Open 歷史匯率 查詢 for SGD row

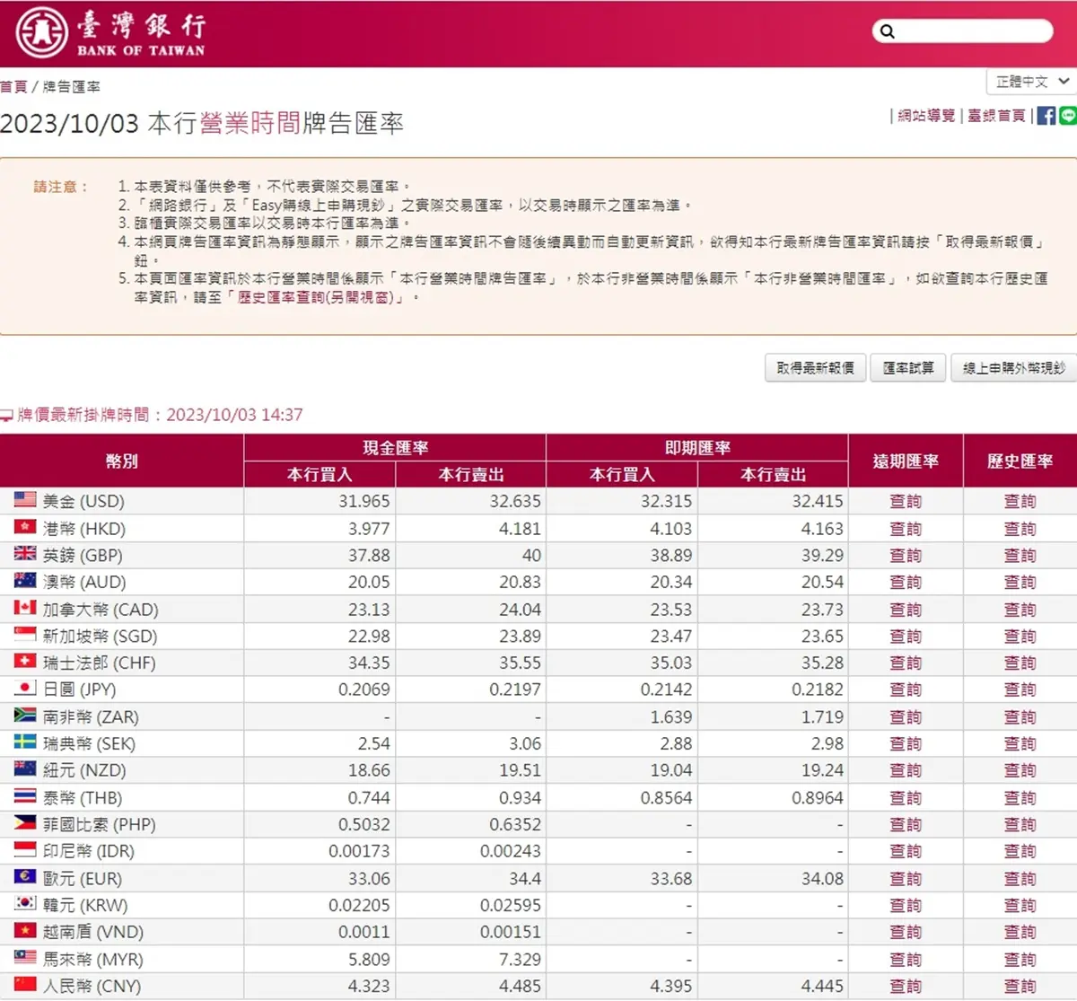[1020, 637]
